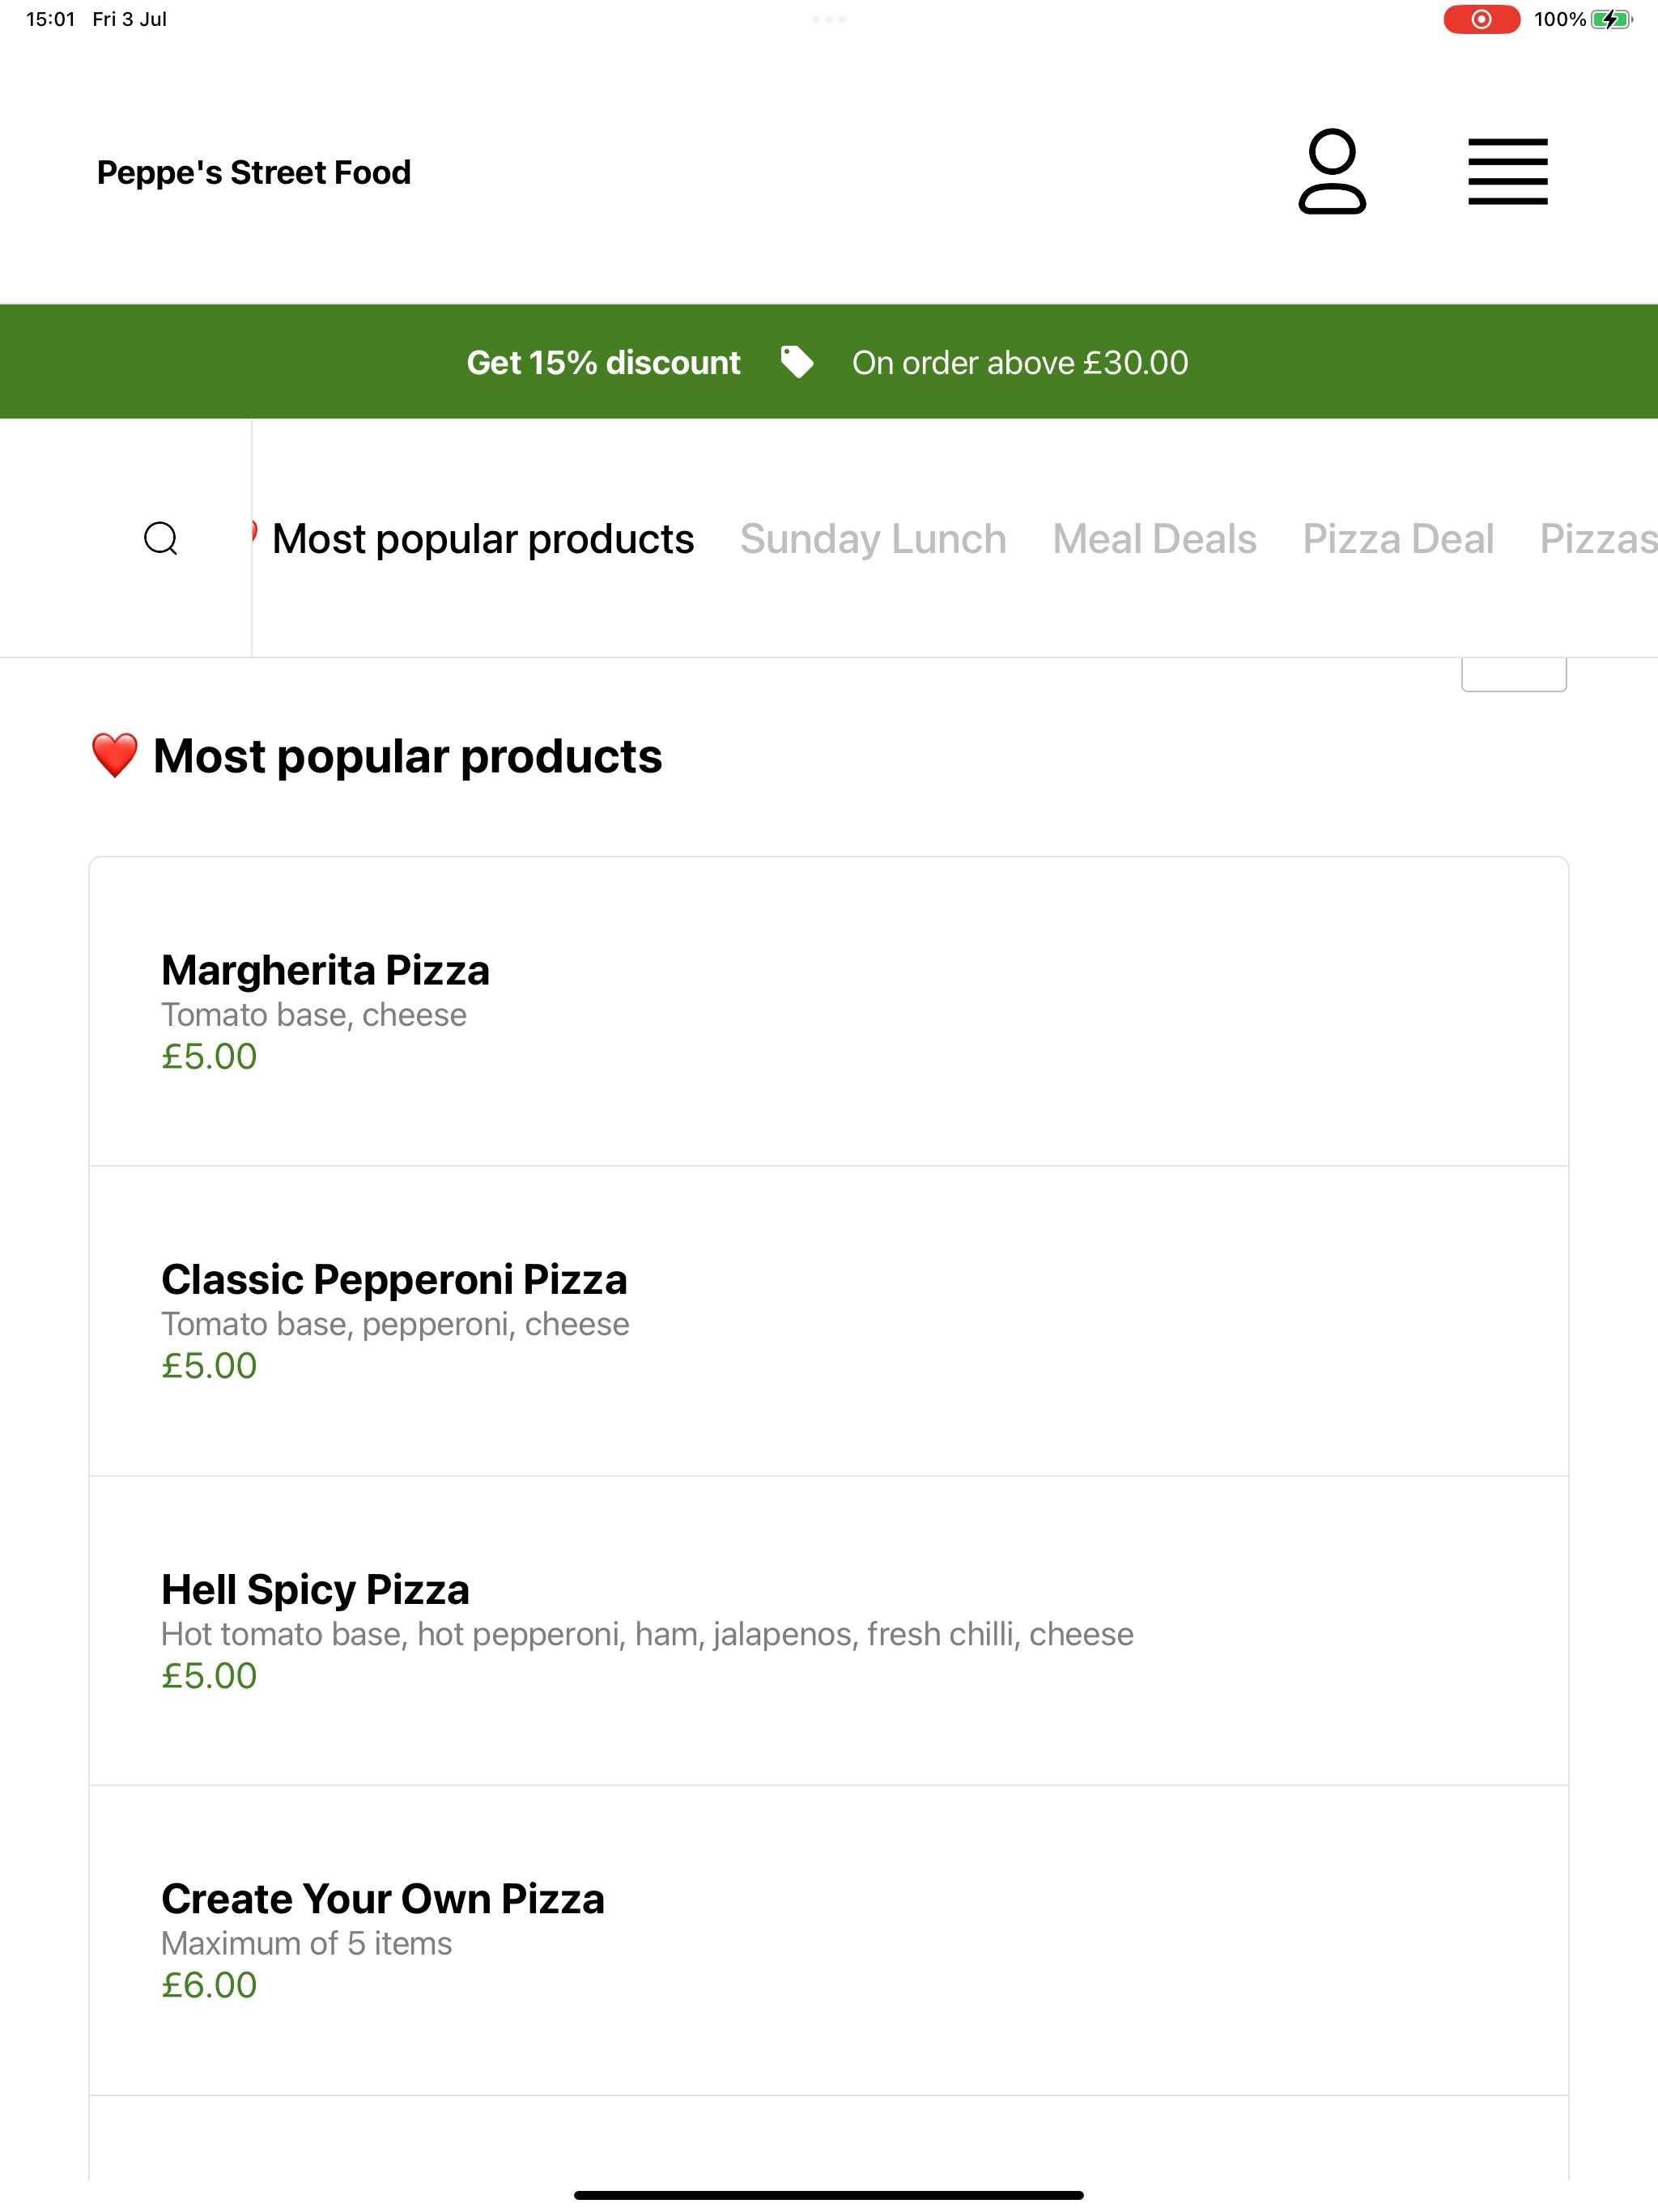
Task: Open the Create Your Own Pizza item
Action: click(x=828, y=1940)
